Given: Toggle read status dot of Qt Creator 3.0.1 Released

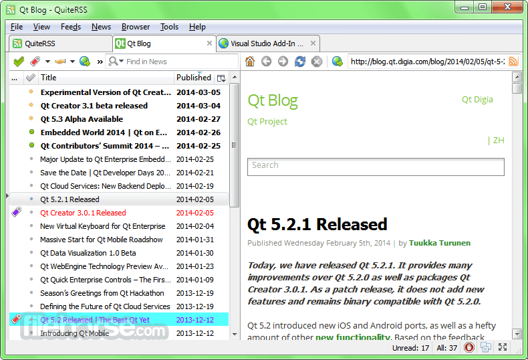Looking at the screenshot, I should 31,212.
